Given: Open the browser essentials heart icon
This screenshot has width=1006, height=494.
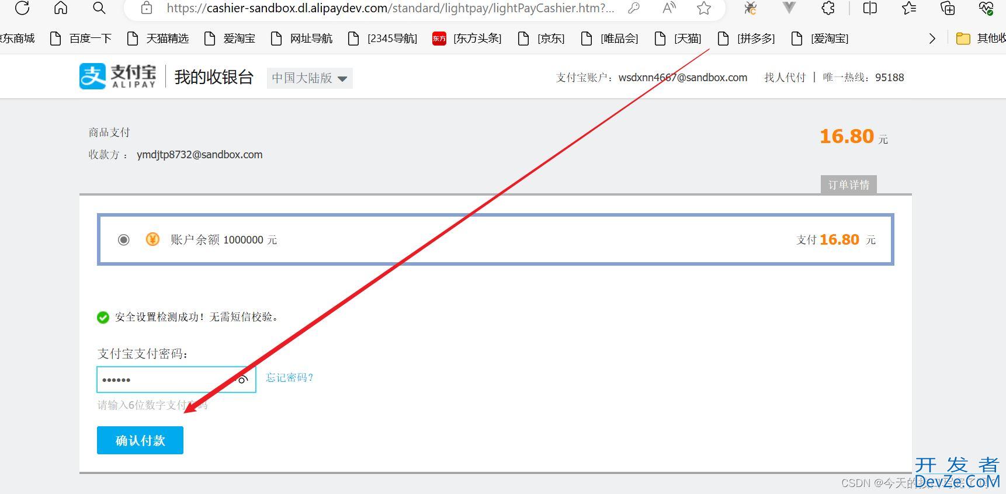Looking at the screenshot, I should (986, 8).
